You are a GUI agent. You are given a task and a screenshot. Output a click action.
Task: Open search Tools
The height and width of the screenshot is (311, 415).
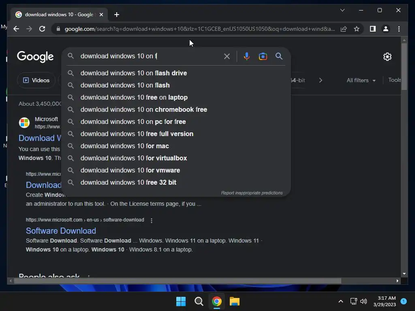(394, 80)
